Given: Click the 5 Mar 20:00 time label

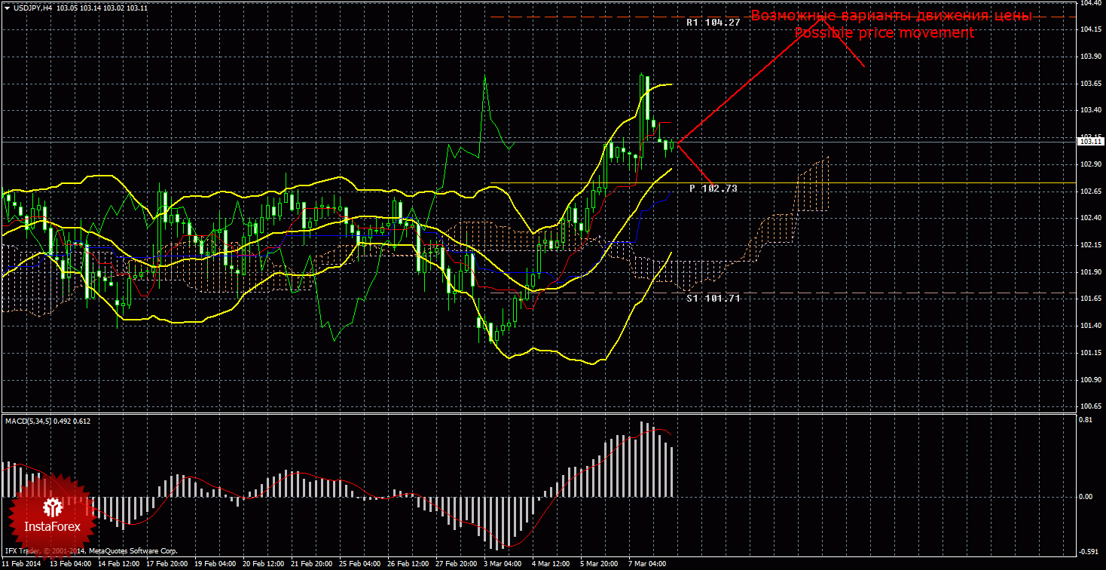Looking at the screenshot, I should point(599,564).
